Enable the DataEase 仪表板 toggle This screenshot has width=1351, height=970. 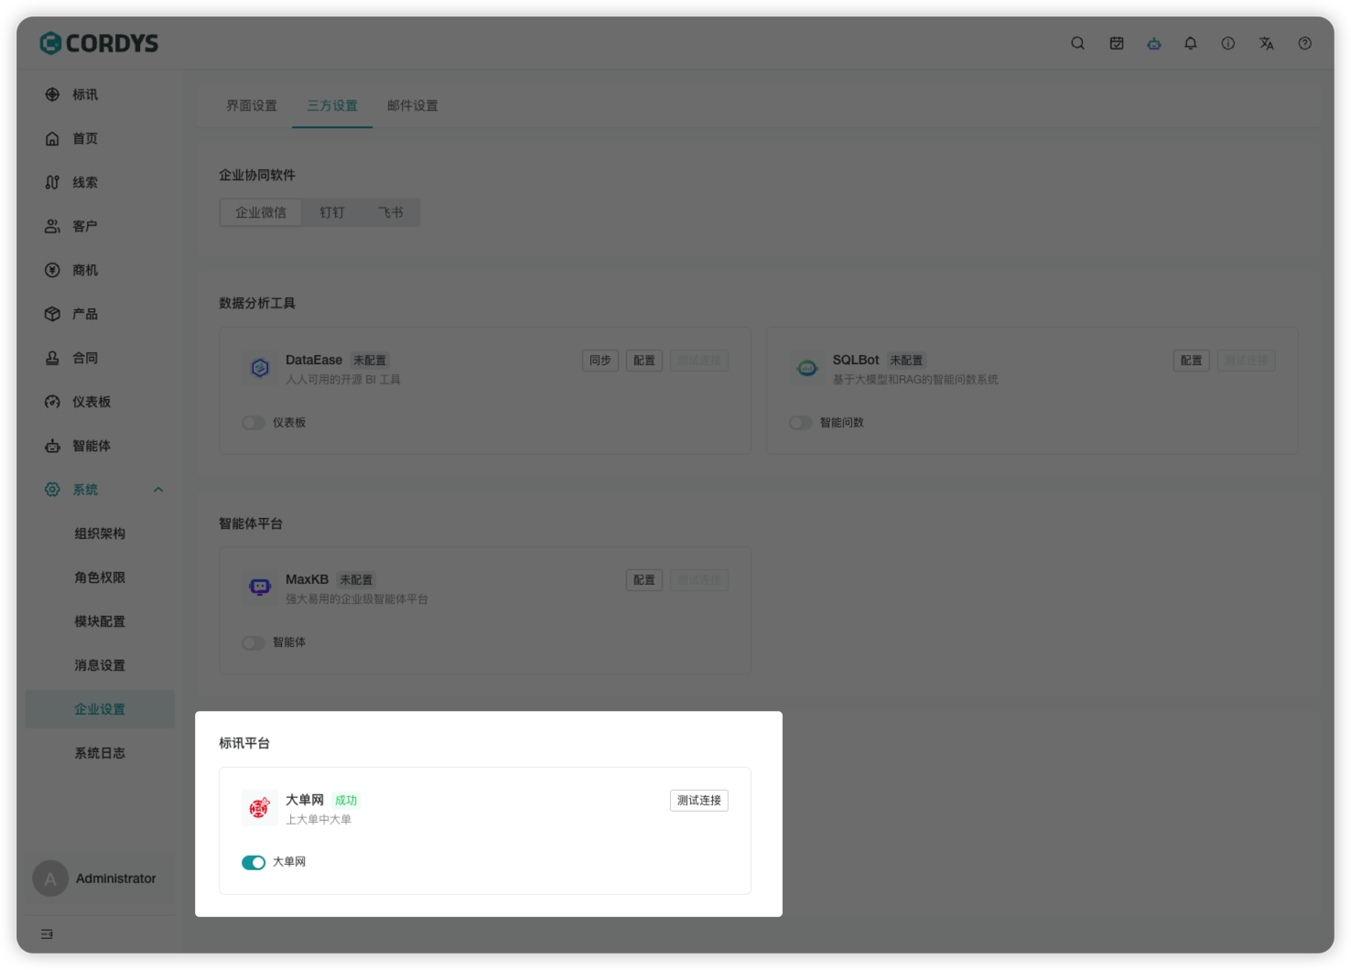pos(254,423)
